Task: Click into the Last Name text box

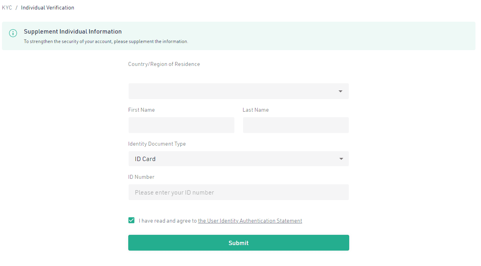Action: pyautogui.click(x=296, y=125)
